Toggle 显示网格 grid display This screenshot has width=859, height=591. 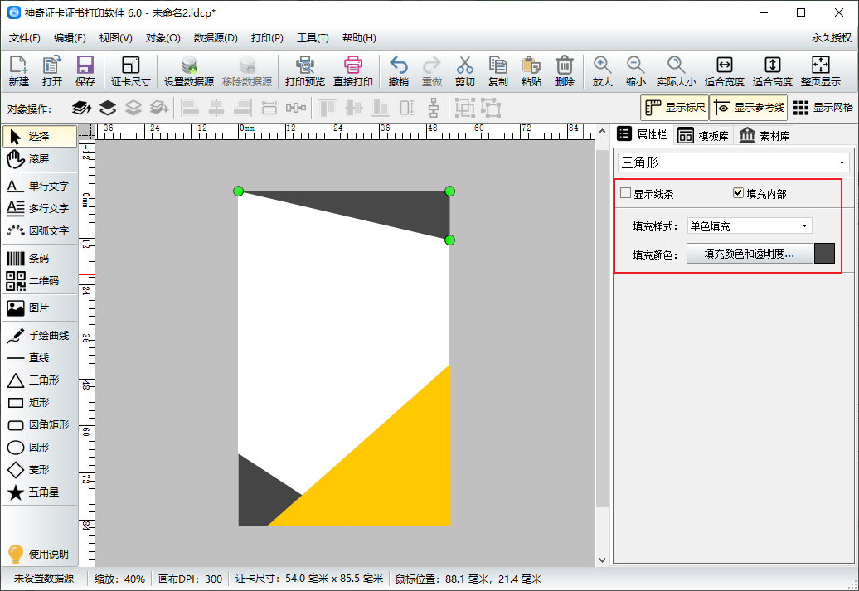point(823,108)
